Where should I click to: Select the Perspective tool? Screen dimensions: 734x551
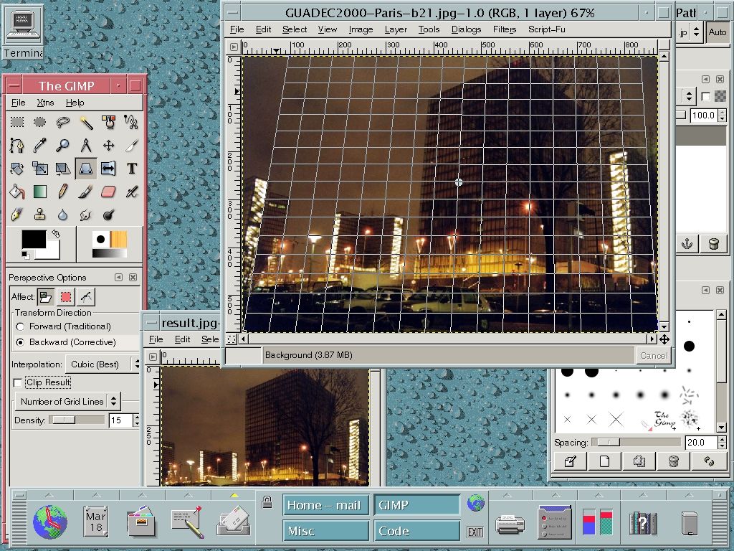[x=86, y=168]
